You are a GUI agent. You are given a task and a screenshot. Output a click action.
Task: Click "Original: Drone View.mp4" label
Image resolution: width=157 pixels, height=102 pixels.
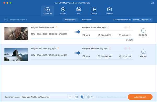42,27
